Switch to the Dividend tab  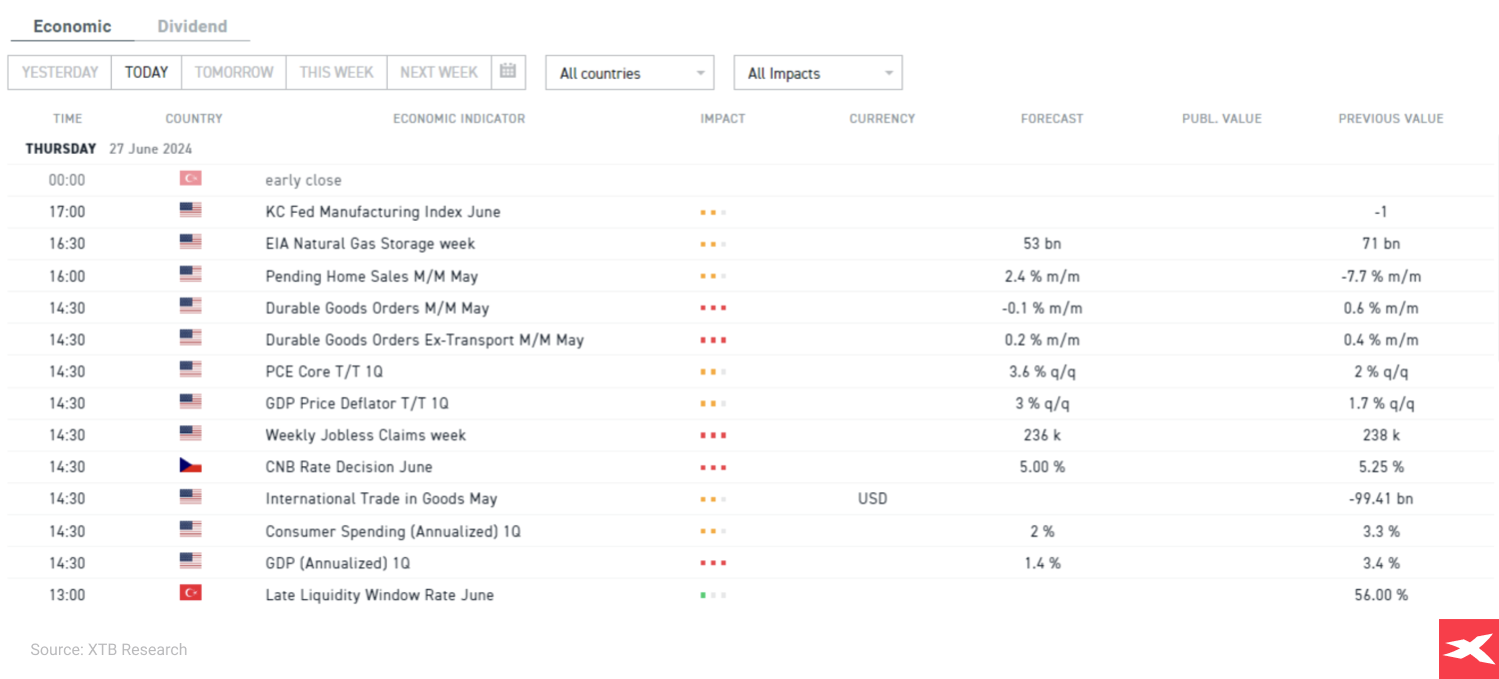pyautogui.click(x=192, y=26)
